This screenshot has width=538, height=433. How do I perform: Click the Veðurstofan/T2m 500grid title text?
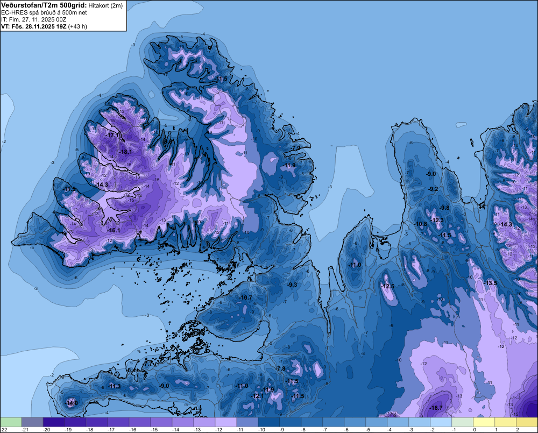tap(44, 5)
